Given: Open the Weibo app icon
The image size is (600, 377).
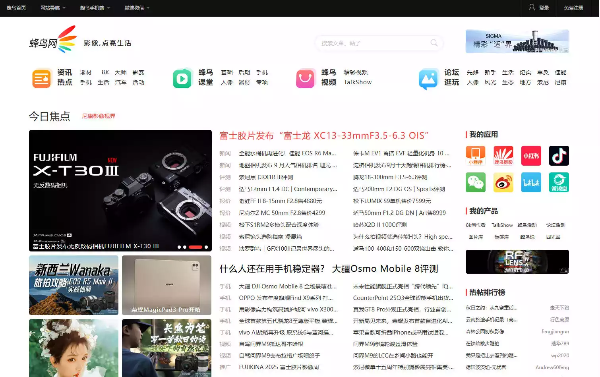Looking at the screenshot, I should (503, 182).
